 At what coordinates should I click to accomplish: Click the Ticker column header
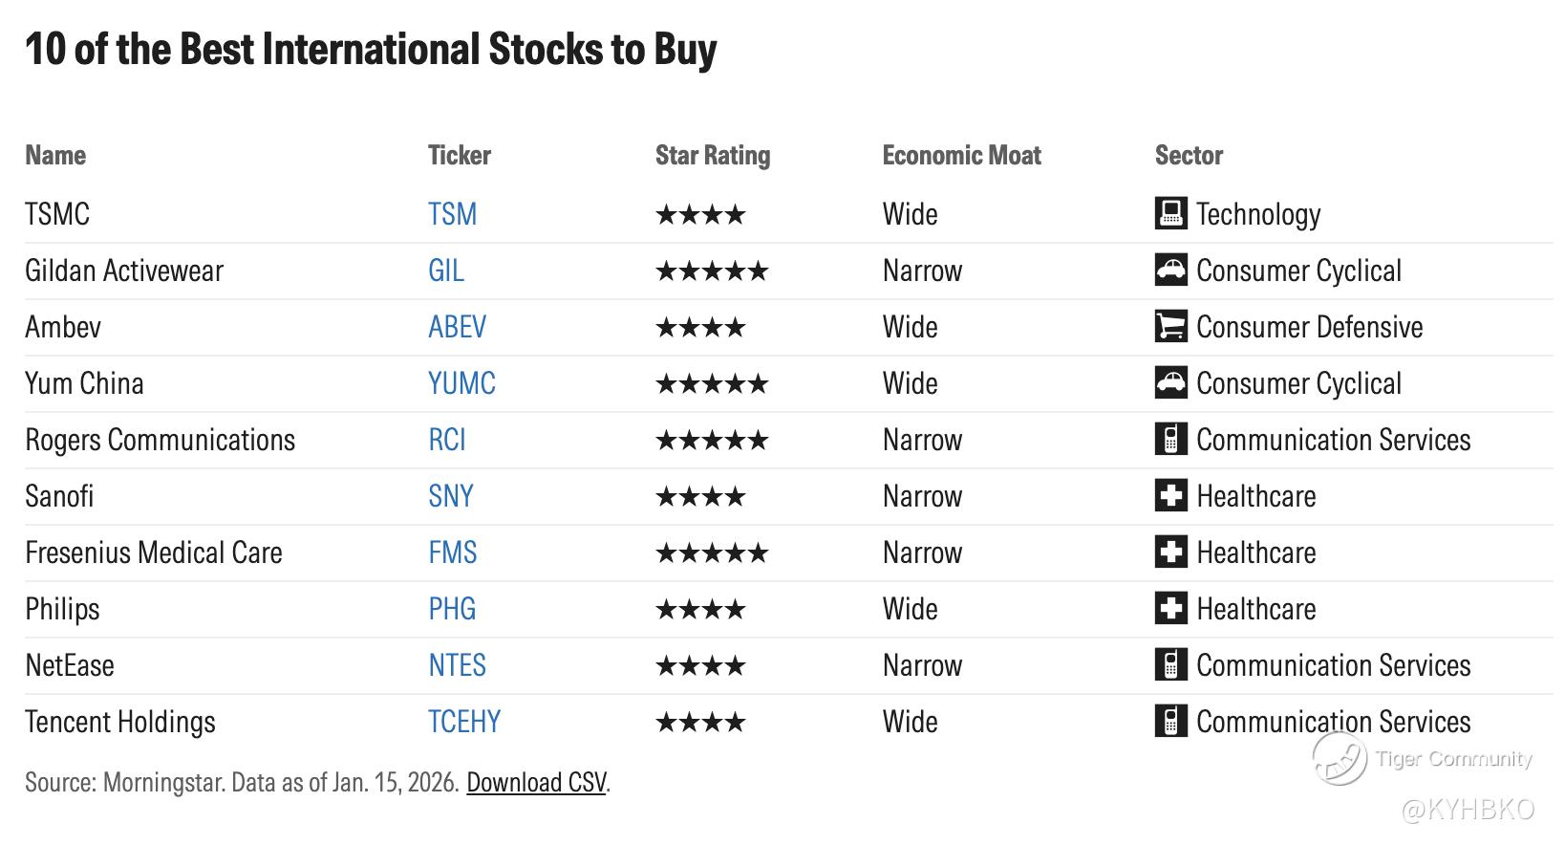[459, 156]
